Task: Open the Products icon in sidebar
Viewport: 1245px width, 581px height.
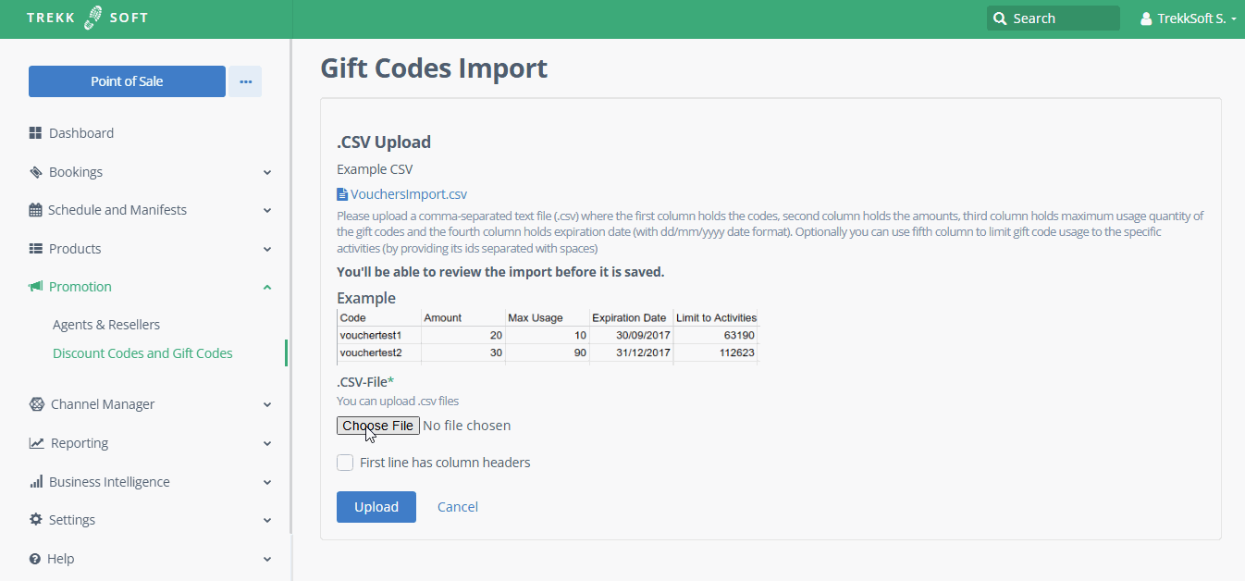Action: point(35,248)
